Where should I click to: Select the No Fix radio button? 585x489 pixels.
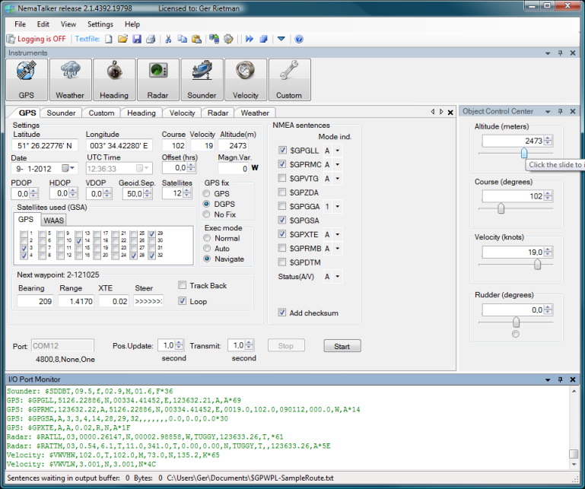pos(208,215)
